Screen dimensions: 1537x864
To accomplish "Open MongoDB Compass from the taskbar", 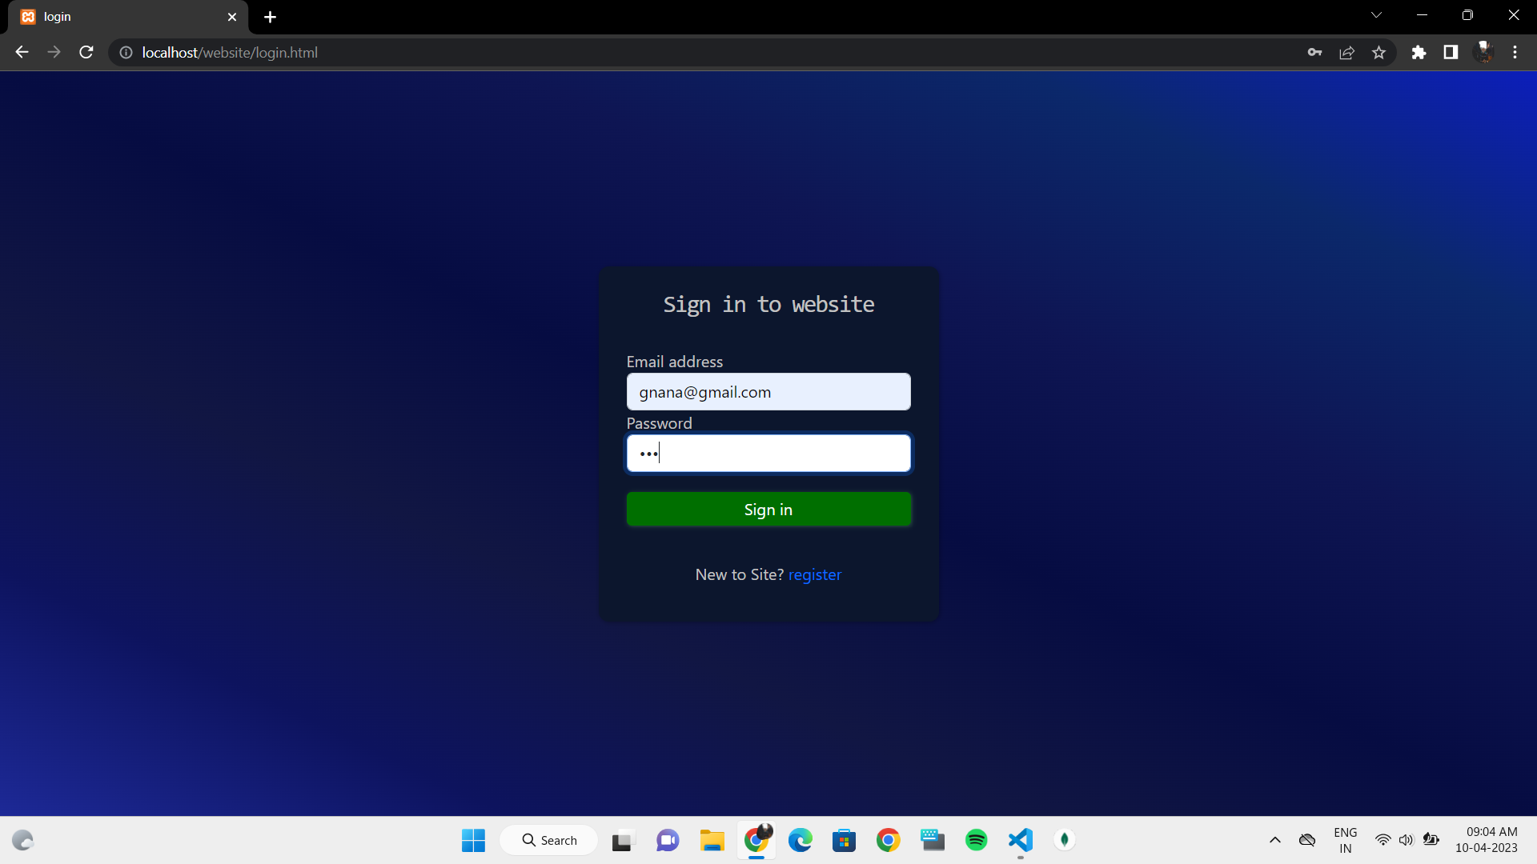I will (x=1064, y=840).
